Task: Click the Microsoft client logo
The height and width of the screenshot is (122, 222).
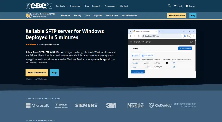Action: tap(37, 105)
